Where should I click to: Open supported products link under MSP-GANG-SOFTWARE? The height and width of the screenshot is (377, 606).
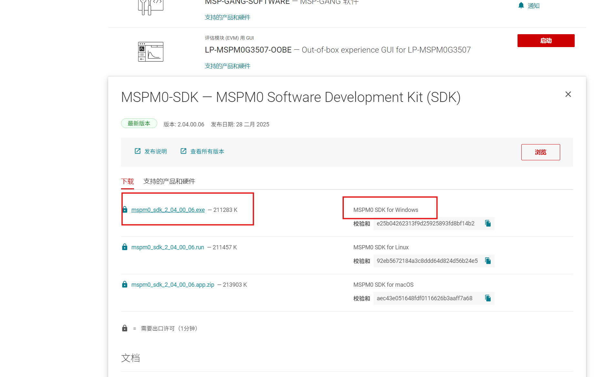[228, 17]
